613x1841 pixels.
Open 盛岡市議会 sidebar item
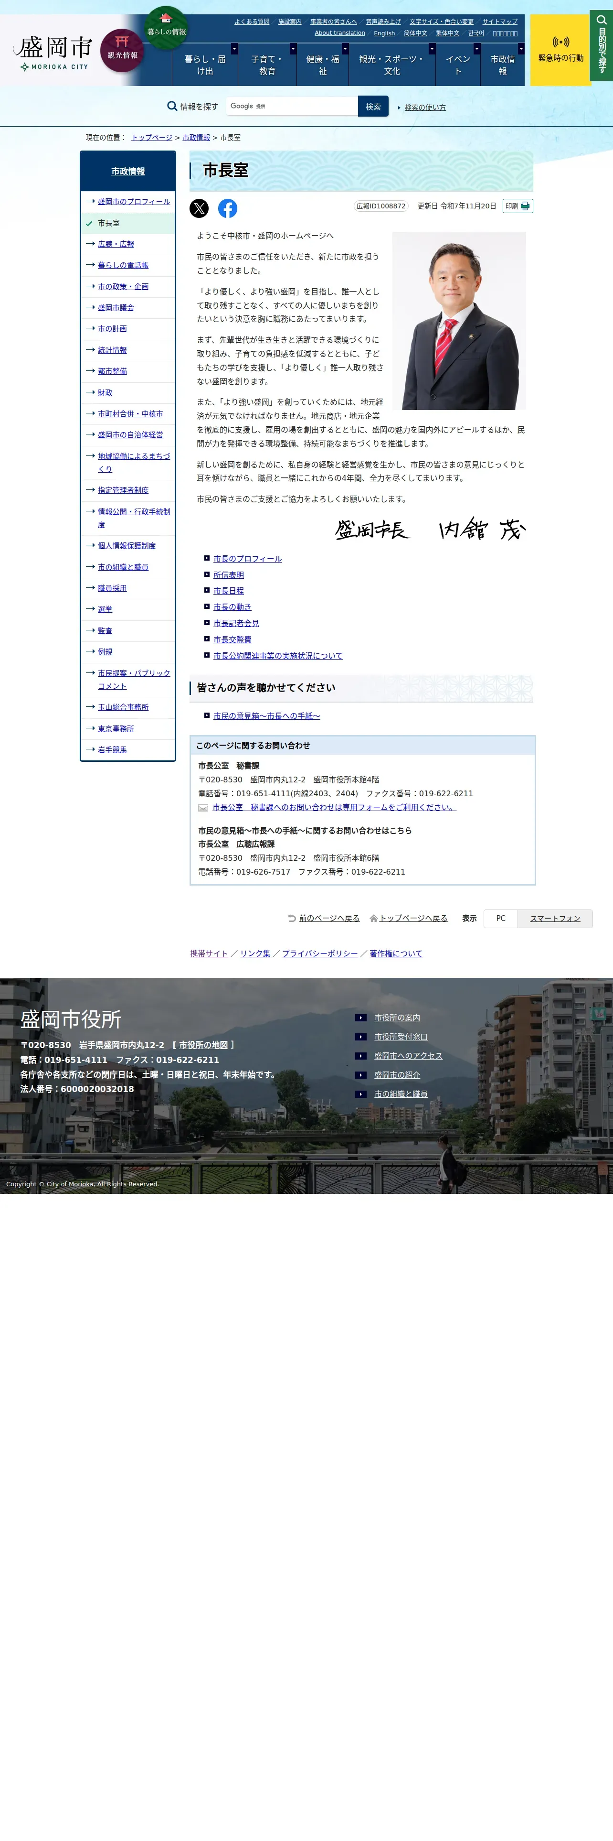pos(116,308)
